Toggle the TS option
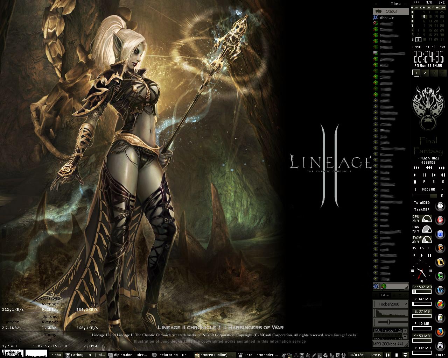Image resolution: width=448 pixels, height=358 pixels. pyautogui.click(x=422, y=248)
